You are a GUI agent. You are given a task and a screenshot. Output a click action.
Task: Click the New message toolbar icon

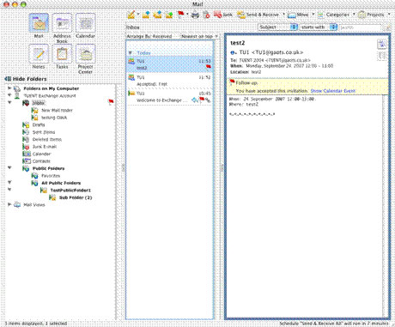coord(131,15)
